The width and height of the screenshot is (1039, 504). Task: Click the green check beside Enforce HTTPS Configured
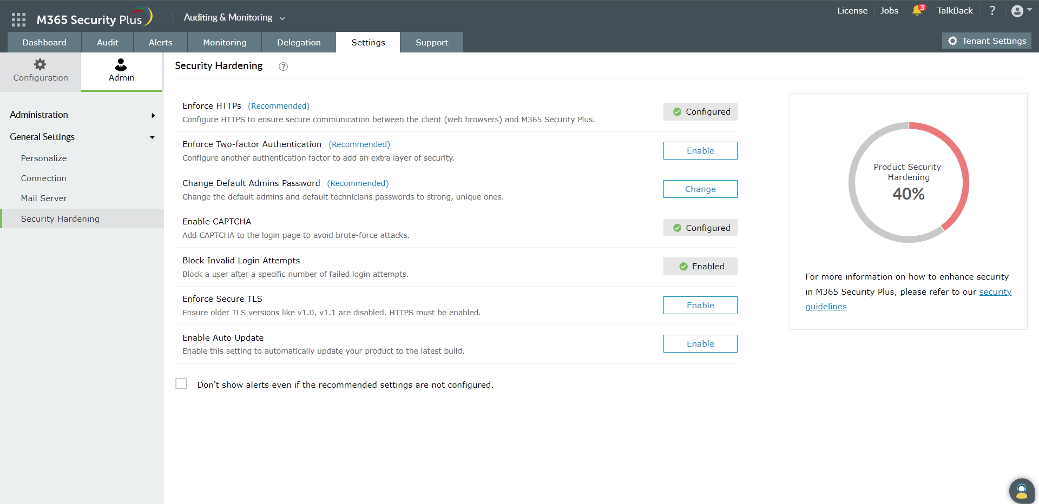[x=677, y=112]
